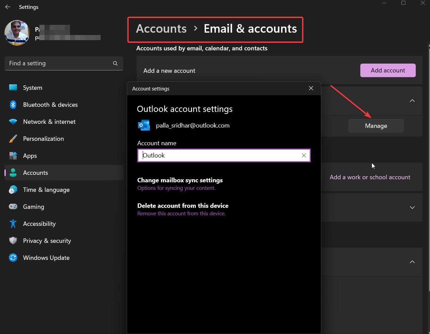Select Accounts in the sidebar

pyautogui.click(x=64, y=173)
